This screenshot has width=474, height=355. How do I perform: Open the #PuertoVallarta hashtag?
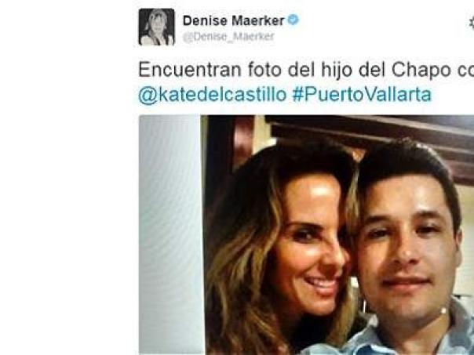pos(362,95)
